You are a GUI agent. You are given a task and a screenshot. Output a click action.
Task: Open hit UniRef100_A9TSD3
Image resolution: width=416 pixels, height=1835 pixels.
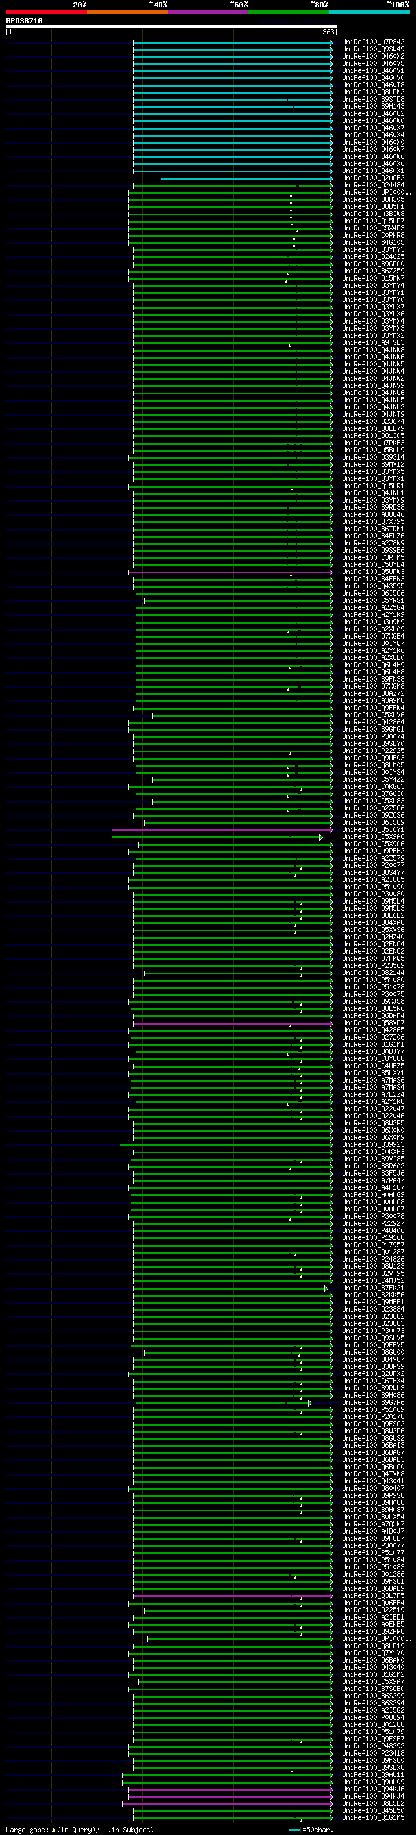[373, 342]
